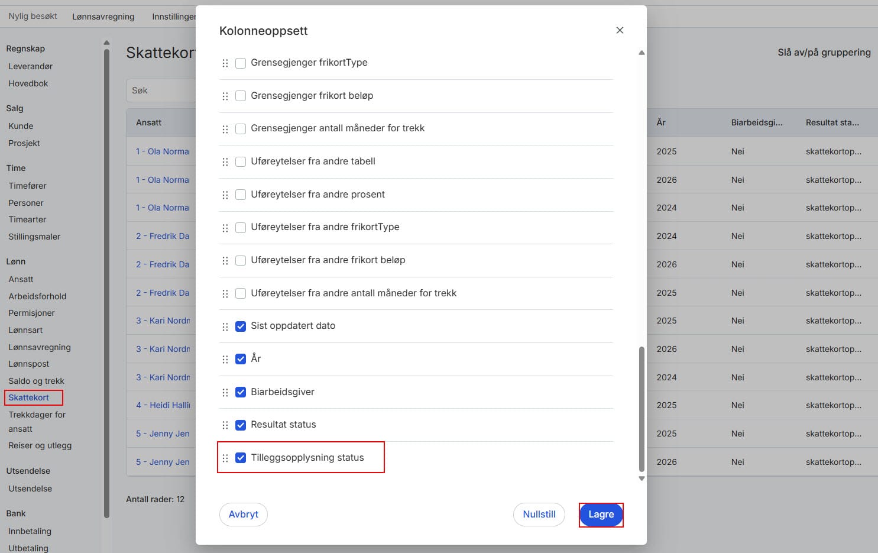Screen dimensions: 878x553
Task: Click drag handle beside Resultat status
Action: [225, 425]
